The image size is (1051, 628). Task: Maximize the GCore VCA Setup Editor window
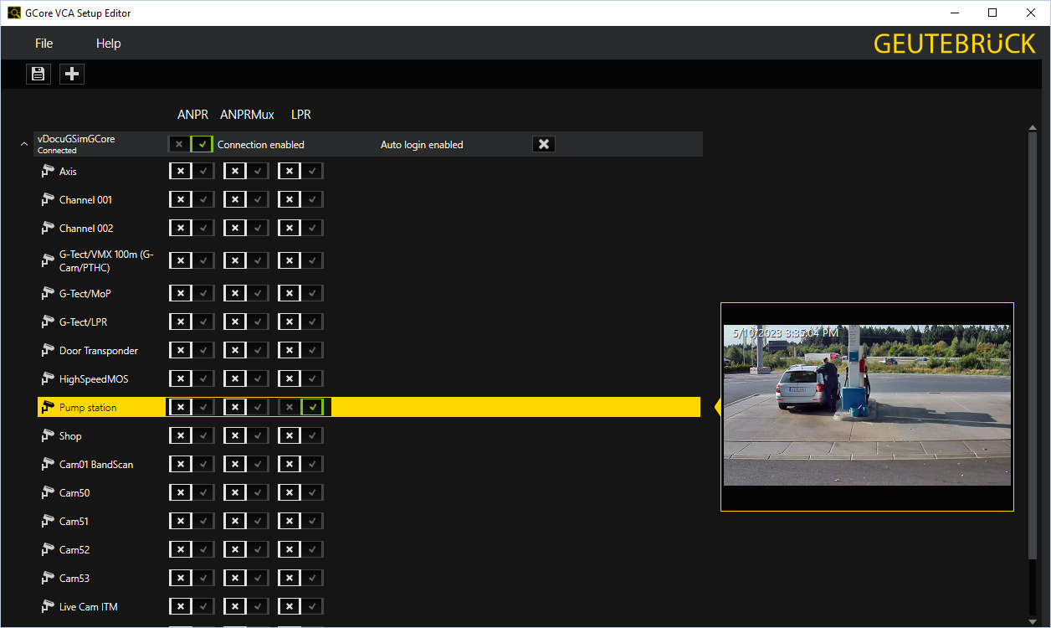(x=993, y=13)
